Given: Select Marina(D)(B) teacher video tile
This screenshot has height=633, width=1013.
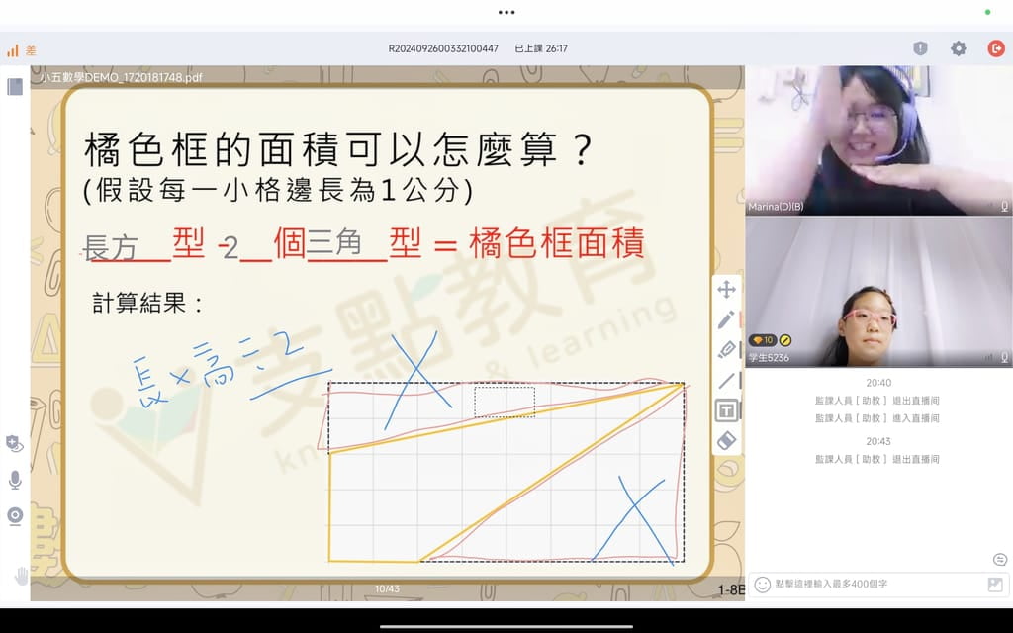Looking at the screenshot, I should [x=878, y=140].
